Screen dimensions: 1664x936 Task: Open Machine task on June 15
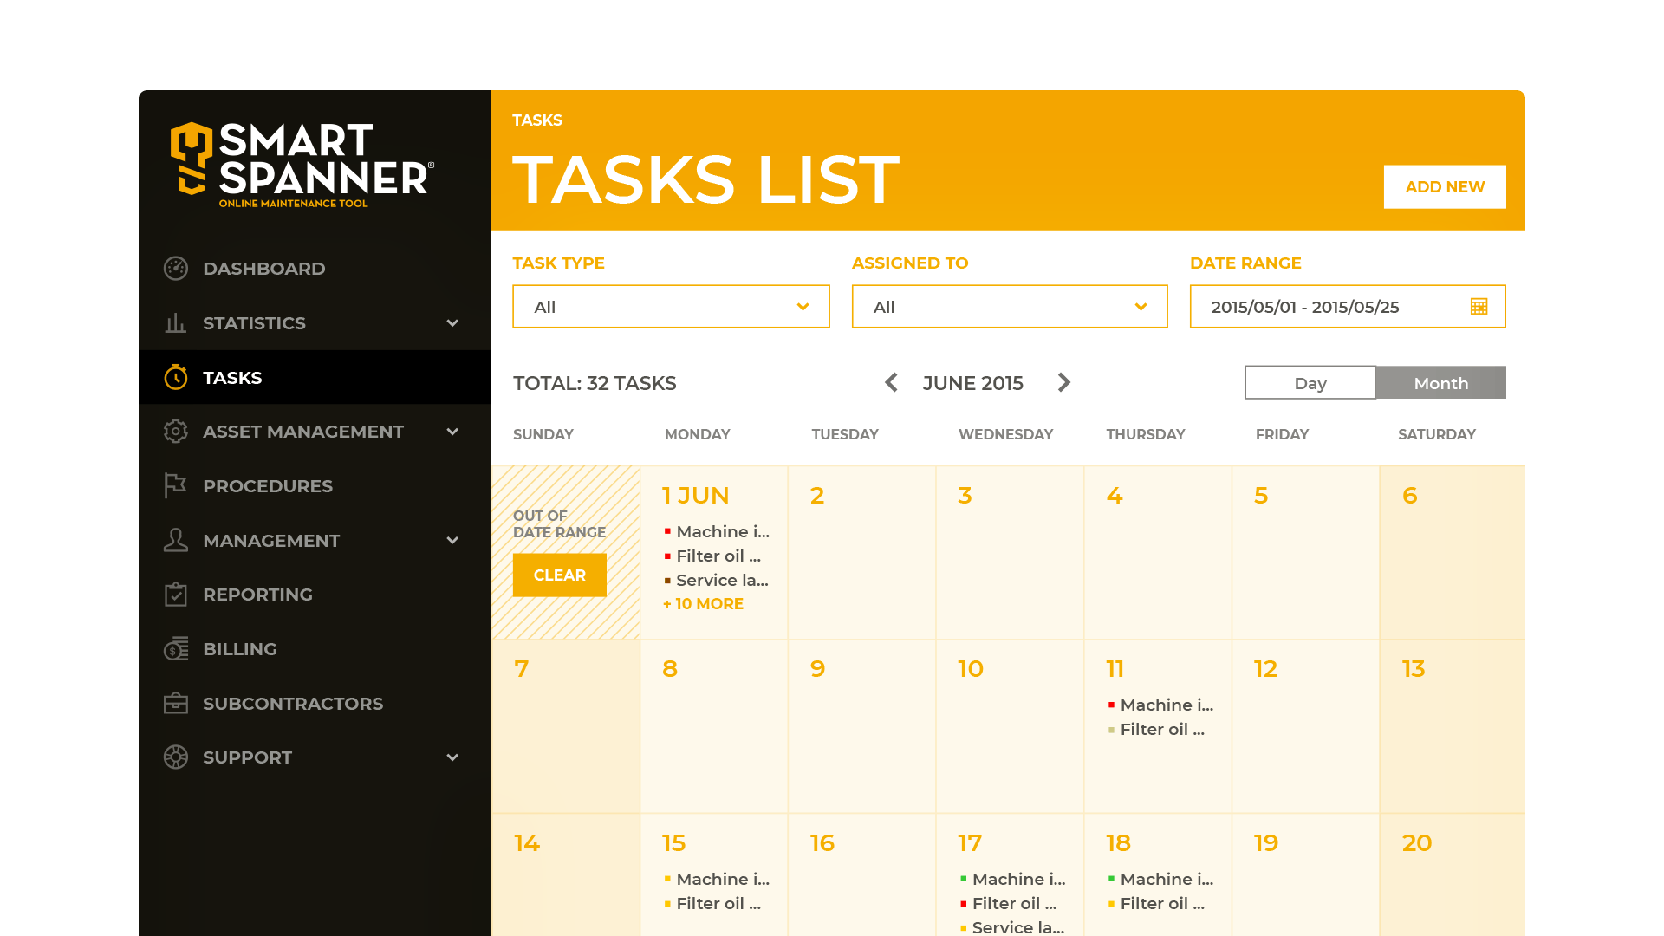pos(717,879)
